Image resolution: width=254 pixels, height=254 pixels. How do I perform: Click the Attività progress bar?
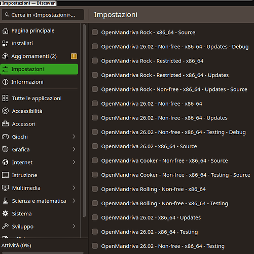click(43, 253)
